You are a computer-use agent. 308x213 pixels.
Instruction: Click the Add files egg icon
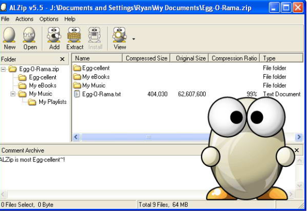(x=54, y=35)
